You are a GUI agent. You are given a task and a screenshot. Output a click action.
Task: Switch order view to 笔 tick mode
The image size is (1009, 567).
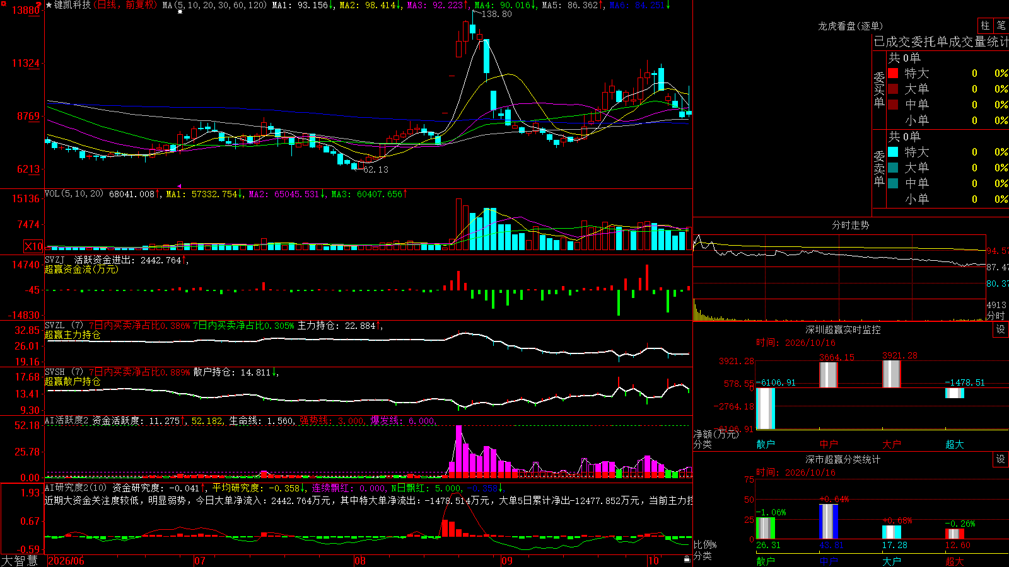coord(1001,26)
